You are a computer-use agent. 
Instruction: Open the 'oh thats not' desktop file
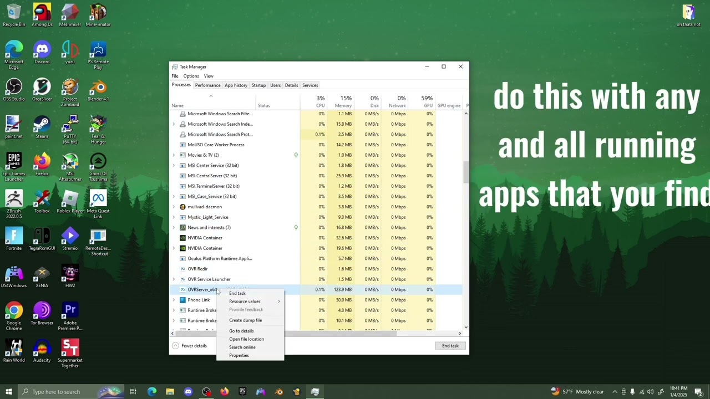point(688,16)
